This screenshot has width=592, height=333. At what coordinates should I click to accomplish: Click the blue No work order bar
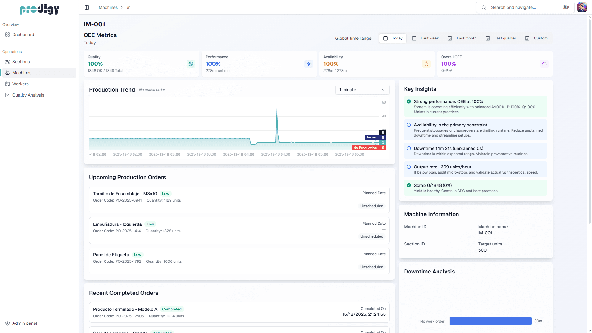[x=490, y=321]
